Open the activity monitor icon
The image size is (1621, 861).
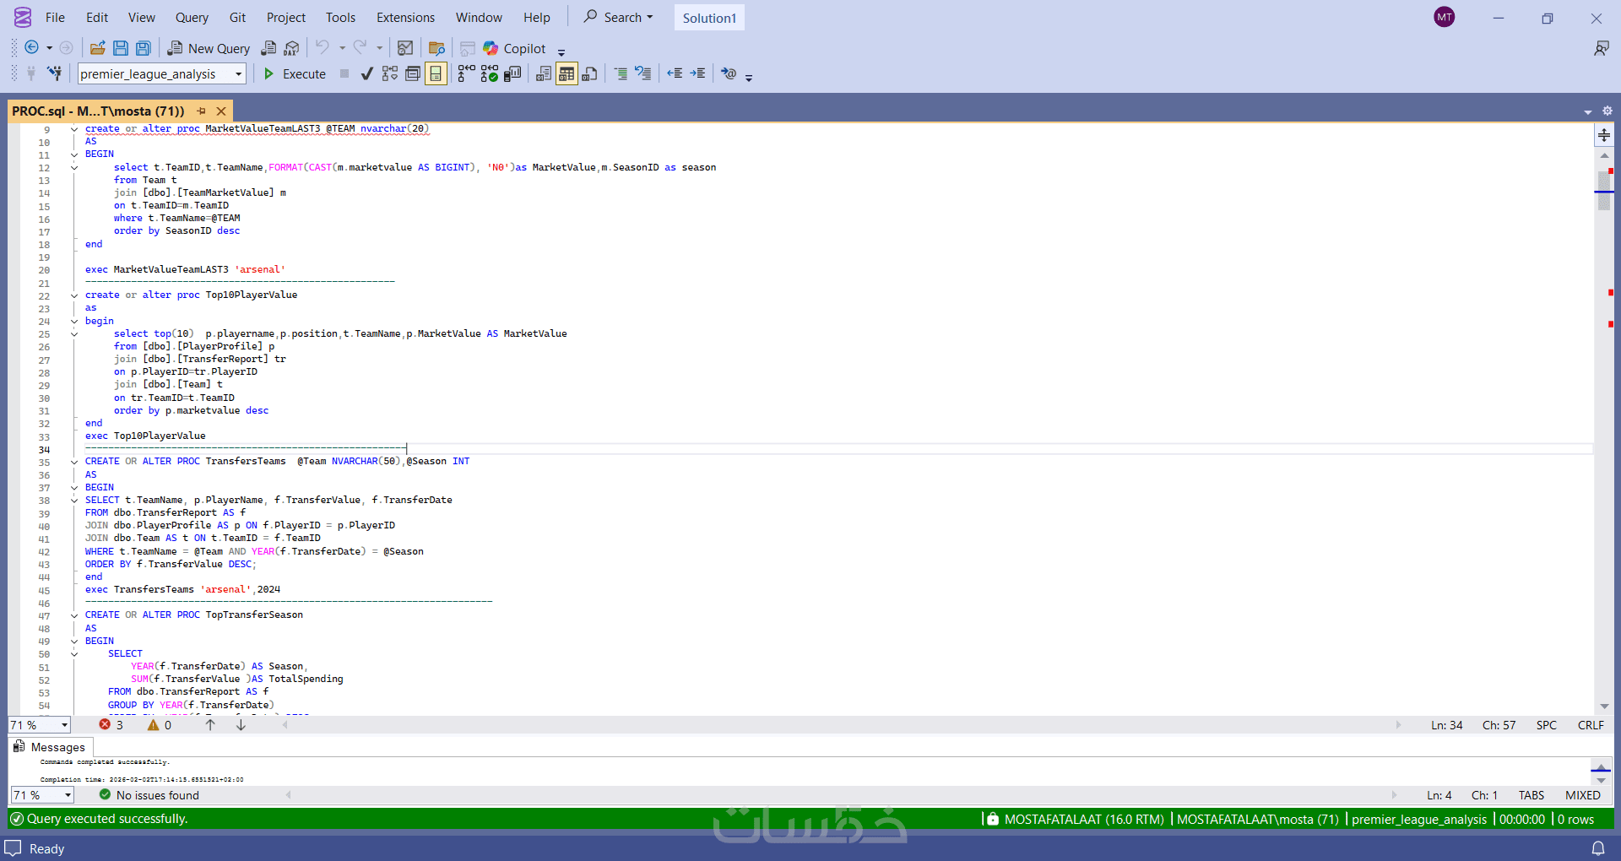[x=405, y=48]
